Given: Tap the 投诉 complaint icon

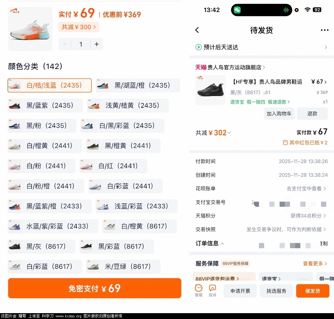Looking at the screenshot, I should coord(212,290).
